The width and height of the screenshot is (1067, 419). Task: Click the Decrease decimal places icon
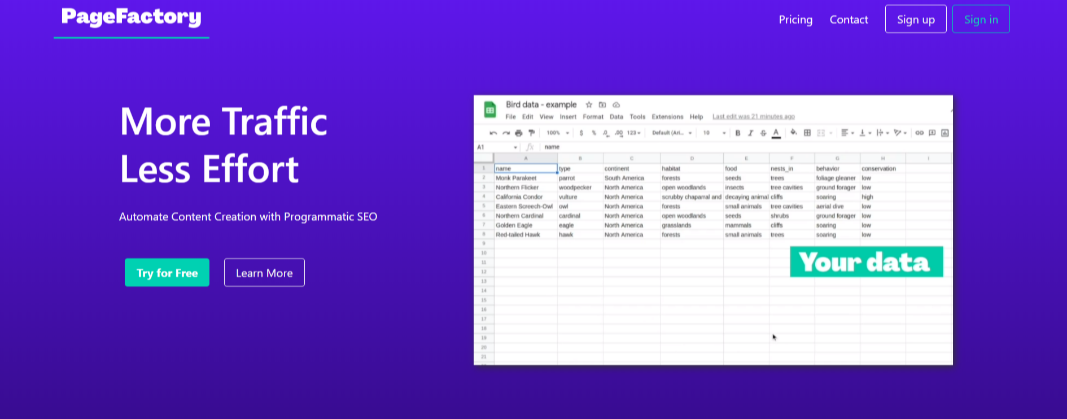(606, 133)
